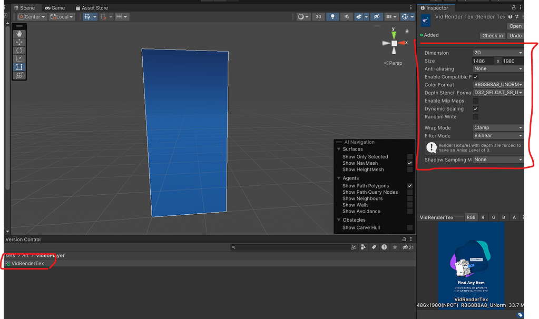
Task: Select the Move tool in the Scene toolbar
Action: tap(19, 42)
